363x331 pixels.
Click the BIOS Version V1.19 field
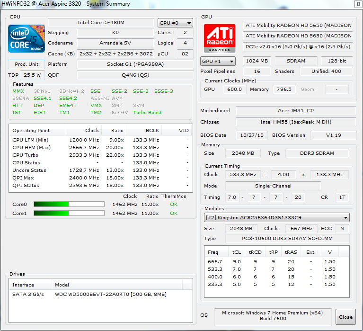click(x=333, y=135)
